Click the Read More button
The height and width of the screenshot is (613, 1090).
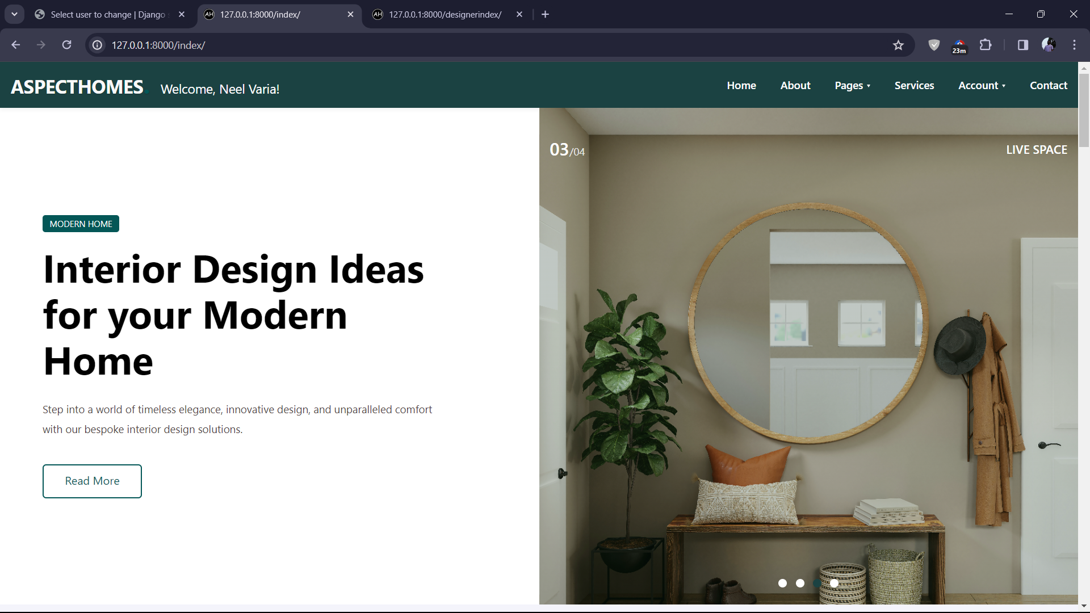92,481
